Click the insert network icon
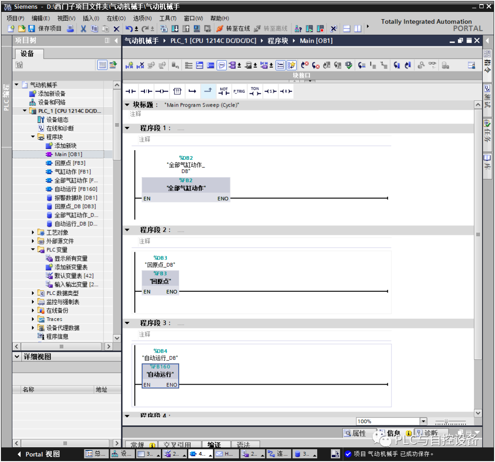The width and height of the screenshot is (495, 462). (x=129, y=65)
